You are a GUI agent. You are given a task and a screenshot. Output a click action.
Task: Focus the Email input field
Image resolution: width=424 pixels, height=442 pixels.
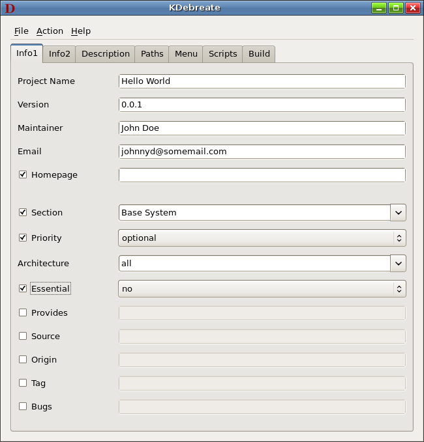pyautogui.click(x=262, y=152)
